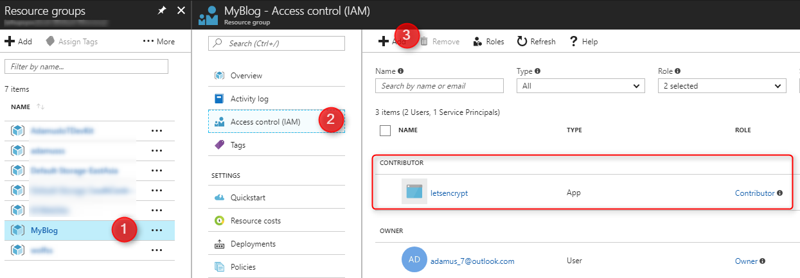Open the Role filter dropdown
Image resolution: width=800 pixels, height=278 pixels.
point(722,86)
